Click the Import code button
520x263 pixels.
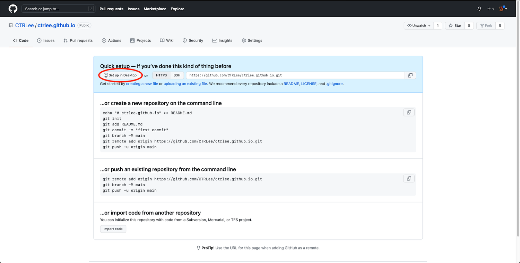pyautogui.click(x=113, y=229)
